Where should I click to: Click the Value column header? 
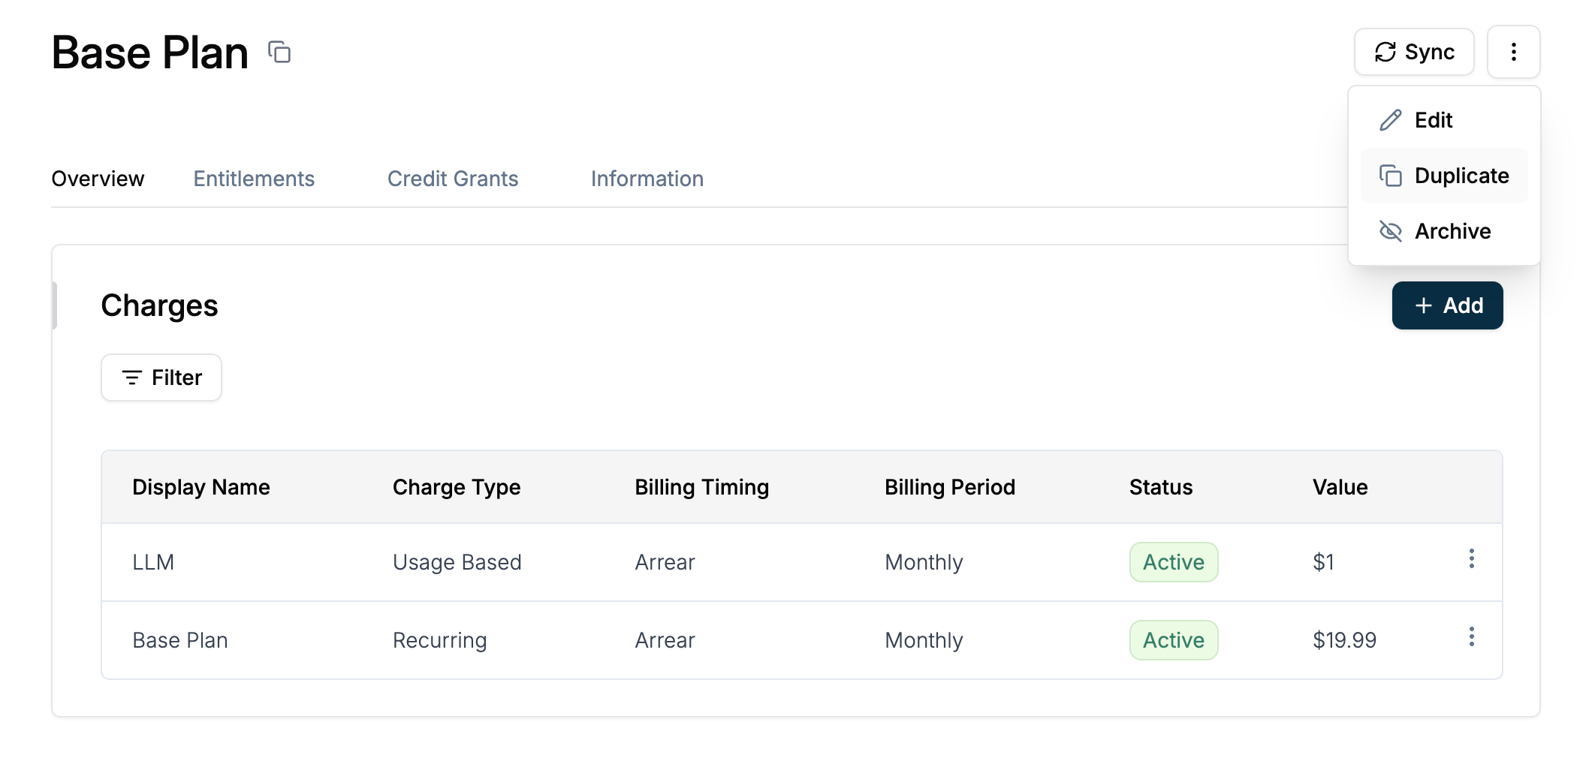tap(1340, 487)
